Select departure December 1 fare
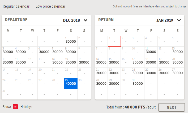 click(x=71, y=41)
